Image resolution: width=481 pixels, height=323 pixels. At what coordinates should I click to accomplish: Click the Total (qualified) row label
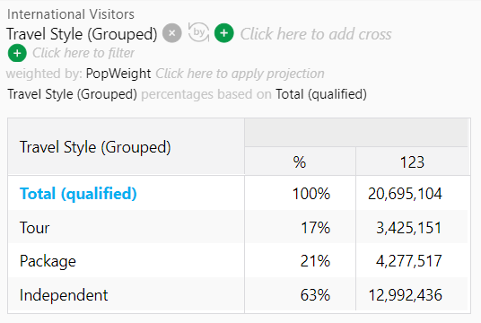78,194
